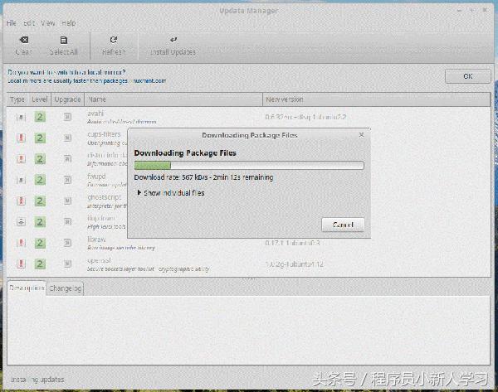498x392 pixels.
Task: Click the libraw new version number
Action: click(292, 244)
